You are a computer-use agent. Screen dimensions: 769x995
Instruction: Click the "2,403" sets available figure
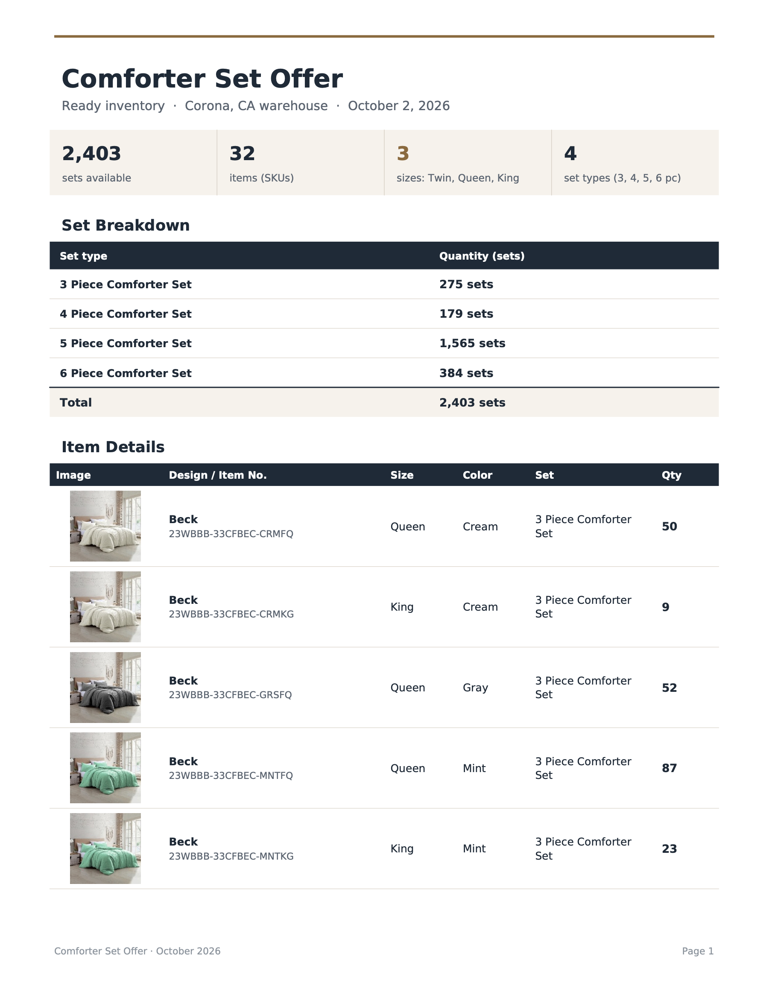point(91,154)
